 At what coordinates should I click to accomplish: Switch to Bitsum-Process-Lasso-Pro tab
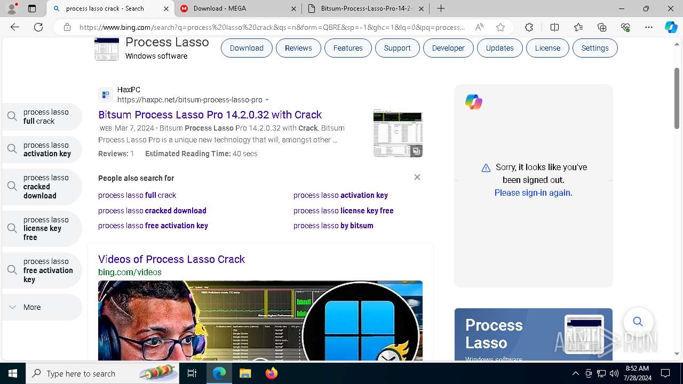pos(366,9)
